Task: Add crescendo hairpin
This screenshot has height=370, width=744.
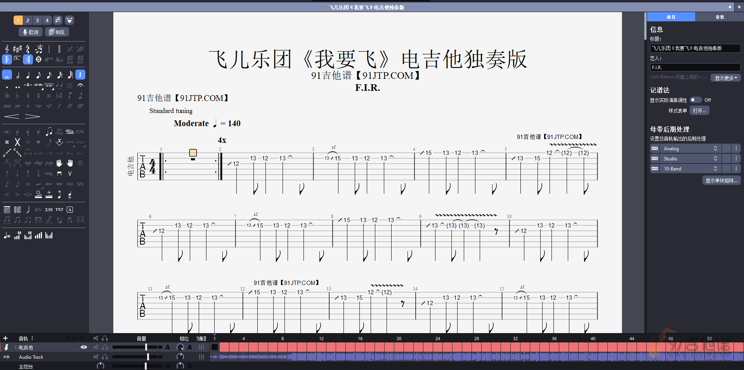Action: [x=12, y=116]
